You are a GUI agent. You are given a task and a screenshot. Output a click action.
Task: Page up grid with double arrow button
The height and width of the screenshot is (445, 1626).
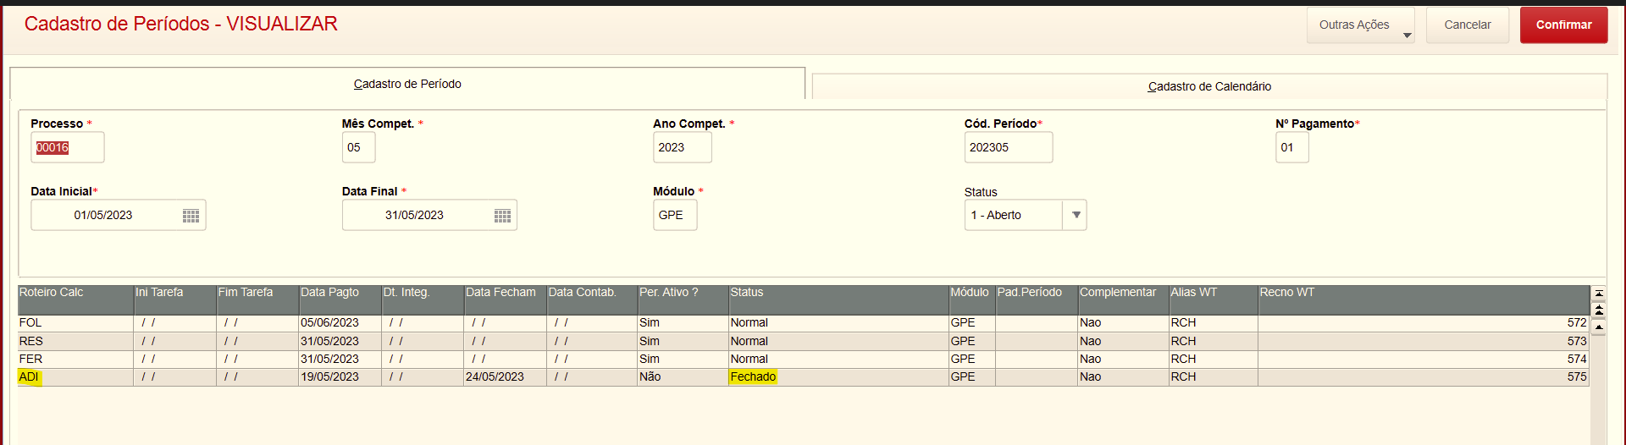[x=1598, y=310]
